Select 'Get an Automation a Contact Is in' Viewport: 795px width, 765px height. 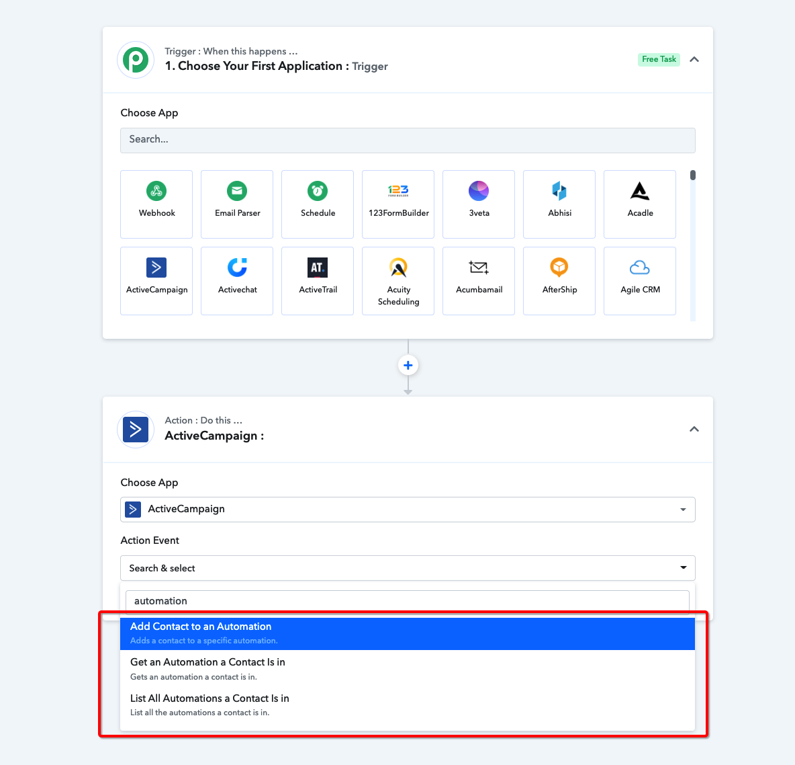[x=408, y=669]
